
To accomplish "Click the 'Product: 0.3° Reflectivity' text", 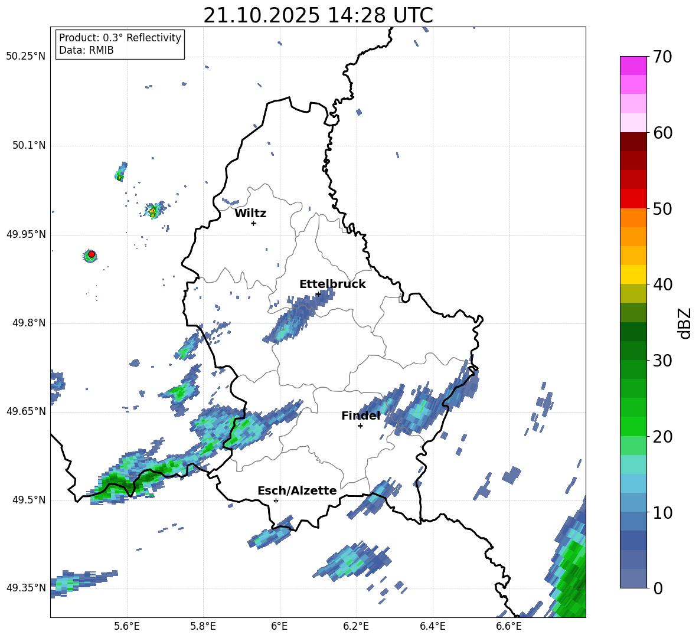I will pos(120,37).
